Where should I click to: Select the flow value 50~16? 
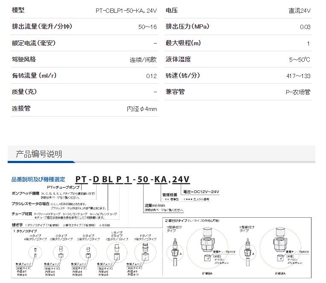[x=147, y=27]
